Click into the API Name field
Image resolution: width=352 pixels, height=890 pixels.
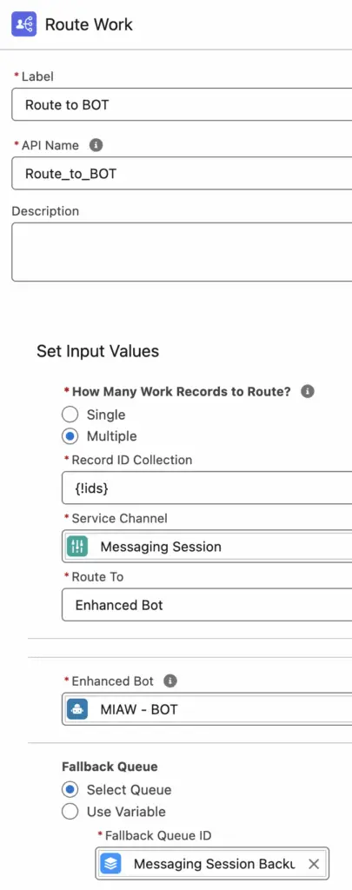(182, 173)
